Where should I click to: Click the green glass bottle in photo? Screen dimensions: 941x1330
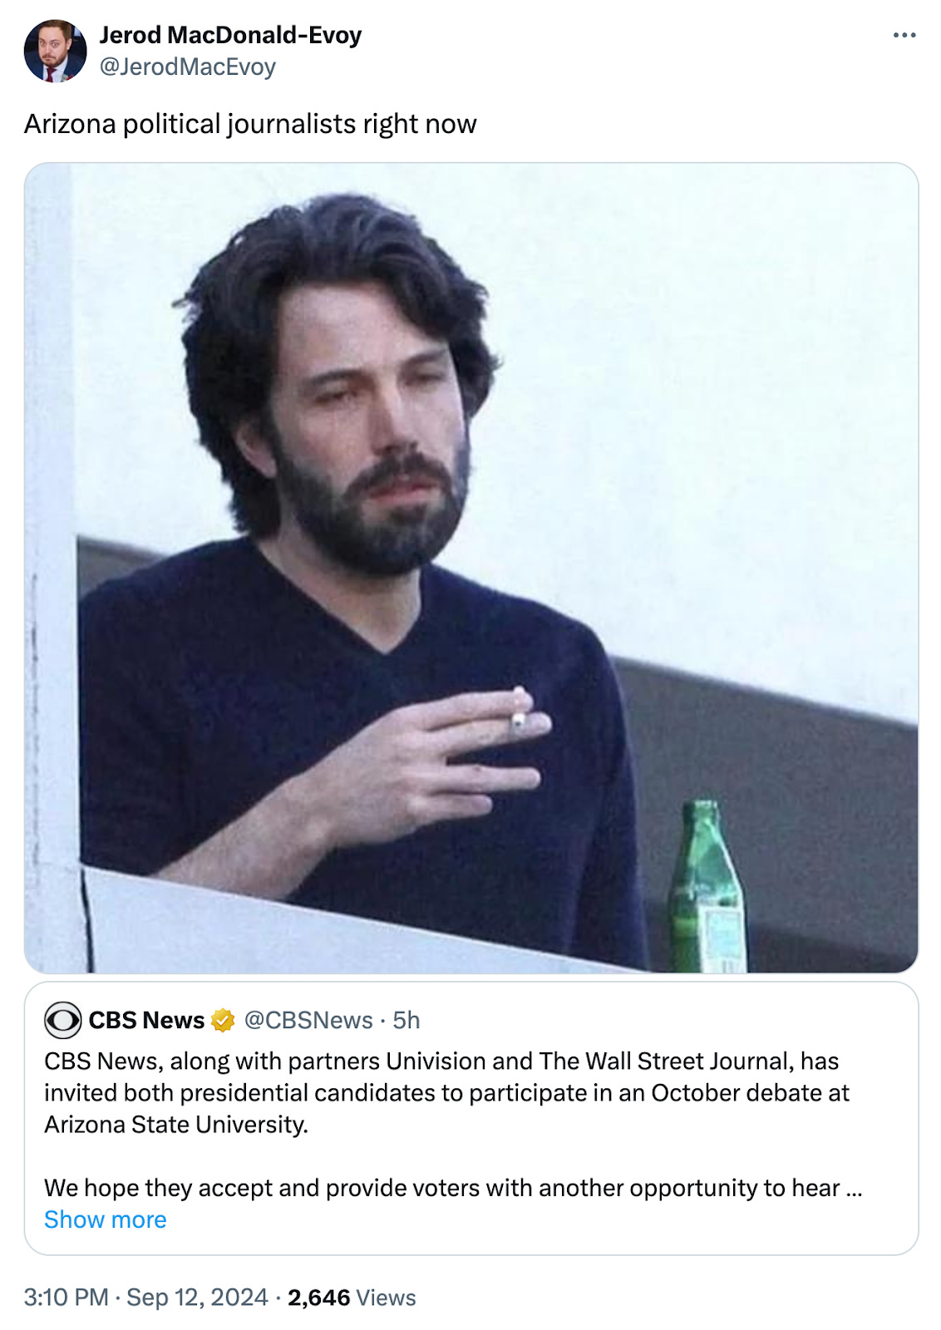706,886
